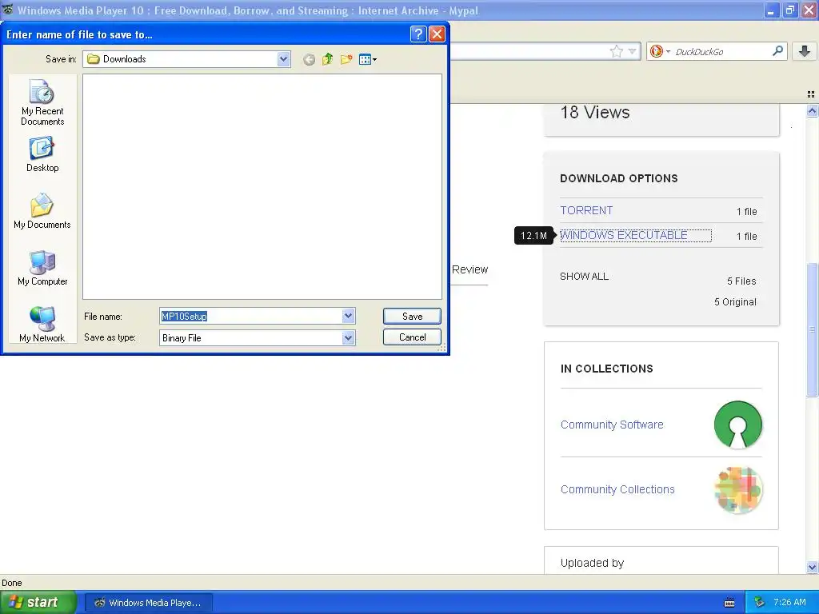This screenshot has height=614, width=819.
Task: Go to Desktop in the places bar
Action: point(42,154)
